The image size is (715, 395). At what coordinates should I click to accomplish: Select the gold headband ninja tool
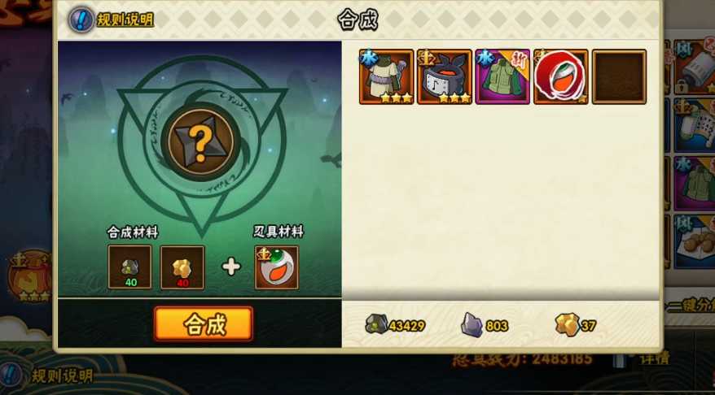pos(445,77)
